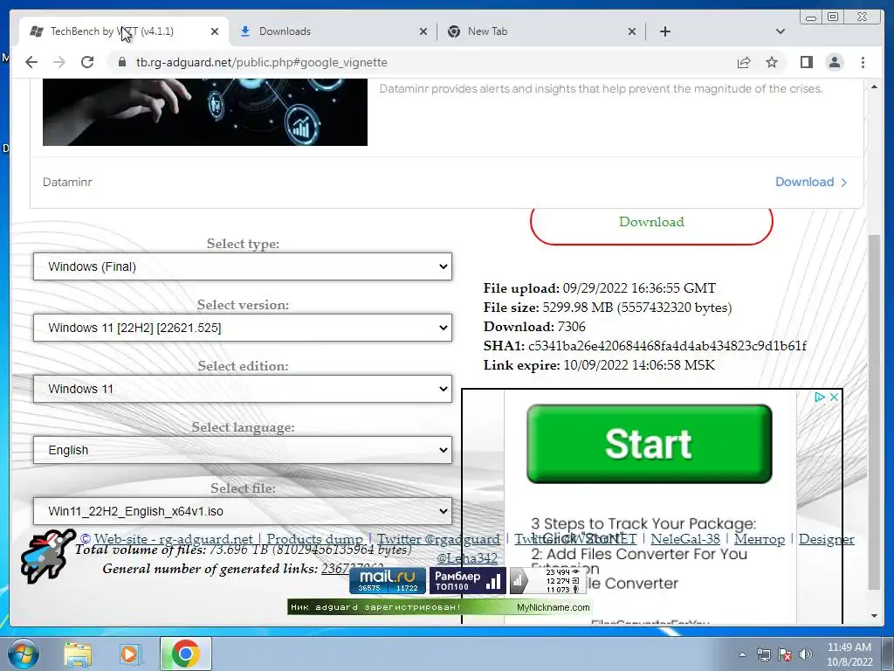894x671 pixels.
Task: Reload the current page
Action: click(x=87, y=62)
